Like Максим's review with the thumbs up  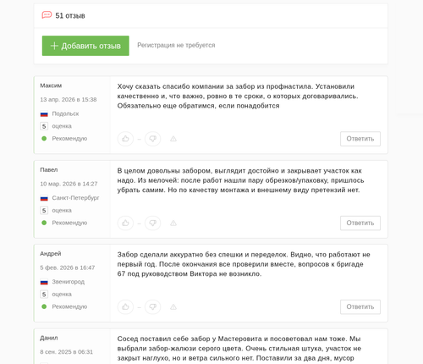(125, 139)
